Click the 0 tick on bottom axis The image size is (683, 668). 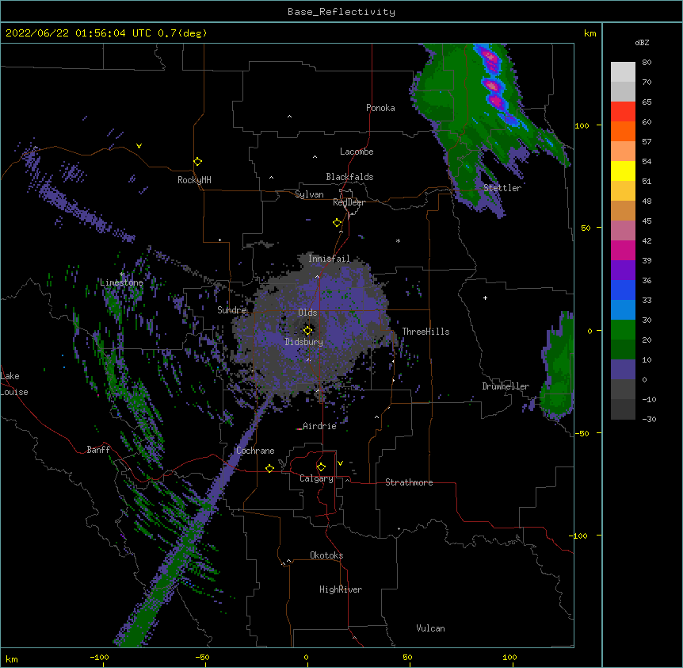click(x=306, y=657)
